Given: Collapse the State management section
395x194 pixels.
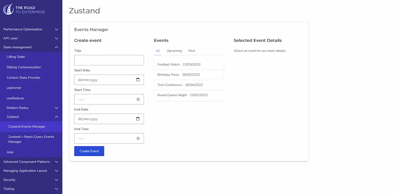Looking at the screenshot, I should pyautogui.click(x=57, y=47).
